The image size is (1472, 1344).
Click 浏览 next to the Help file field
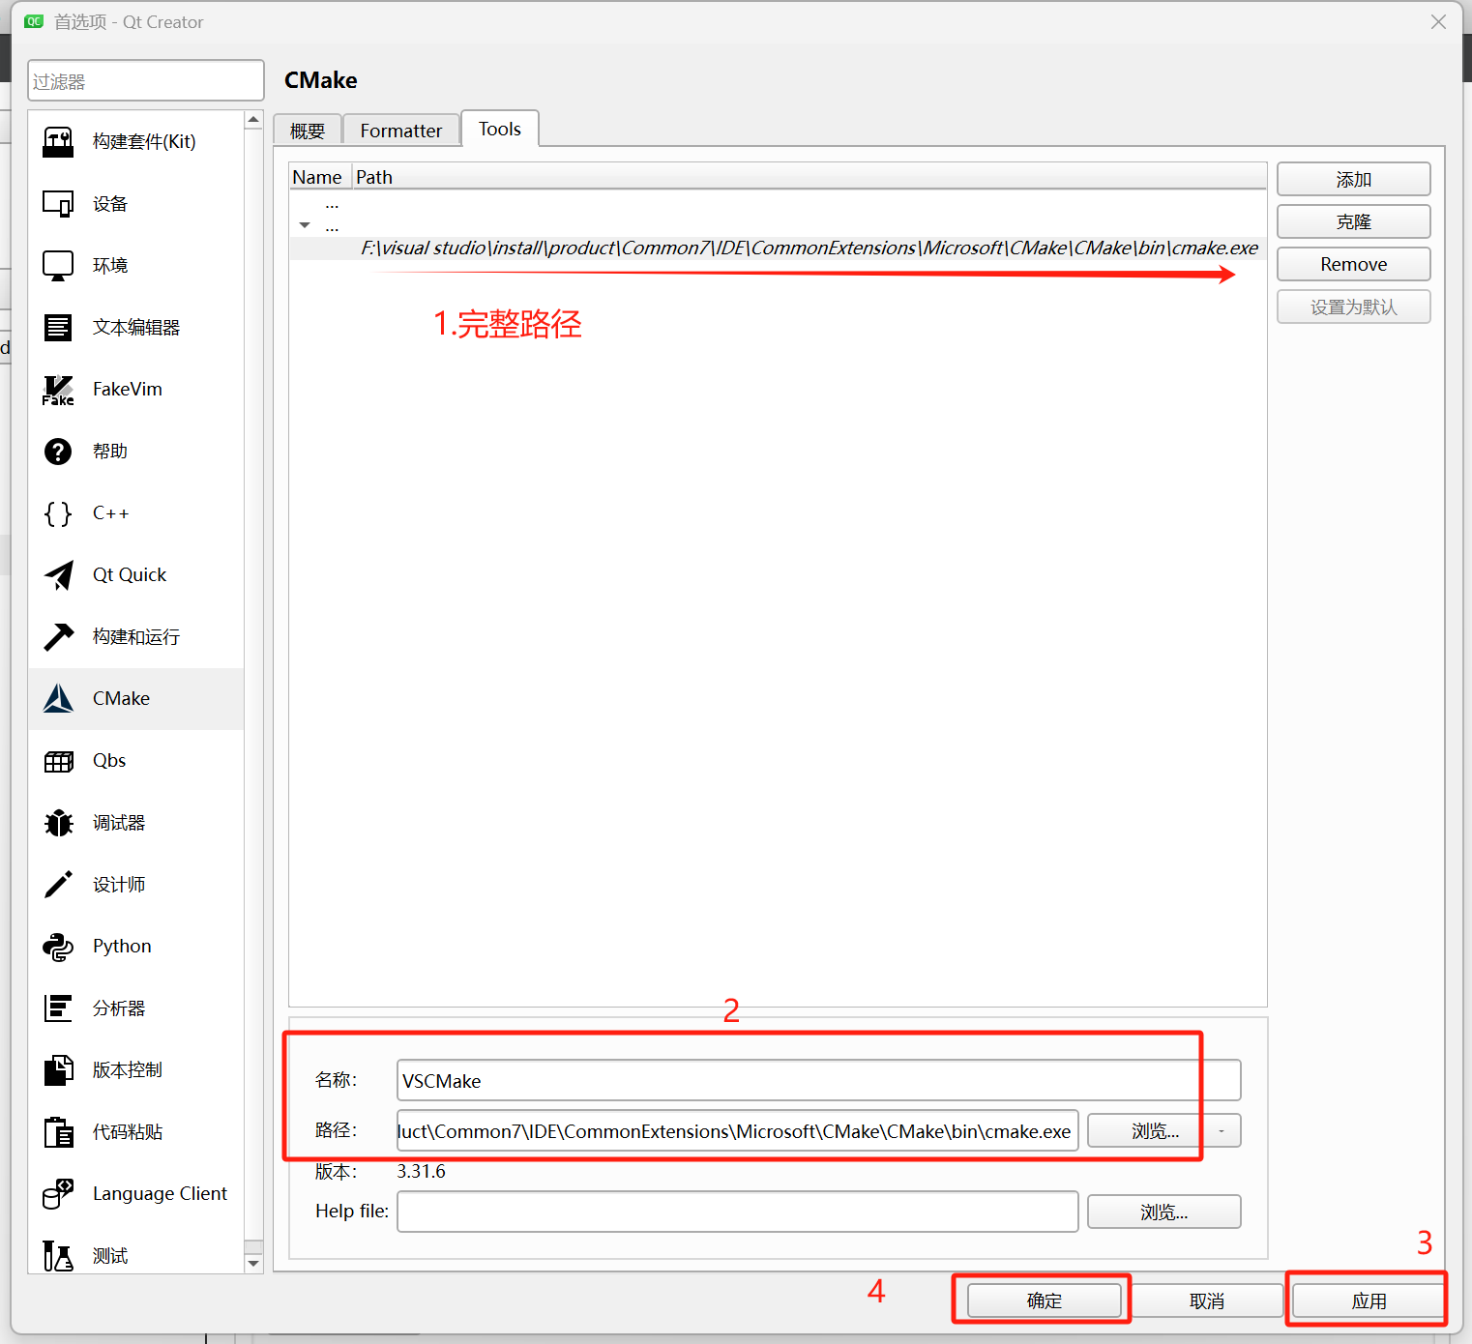pos(1163,1211)
